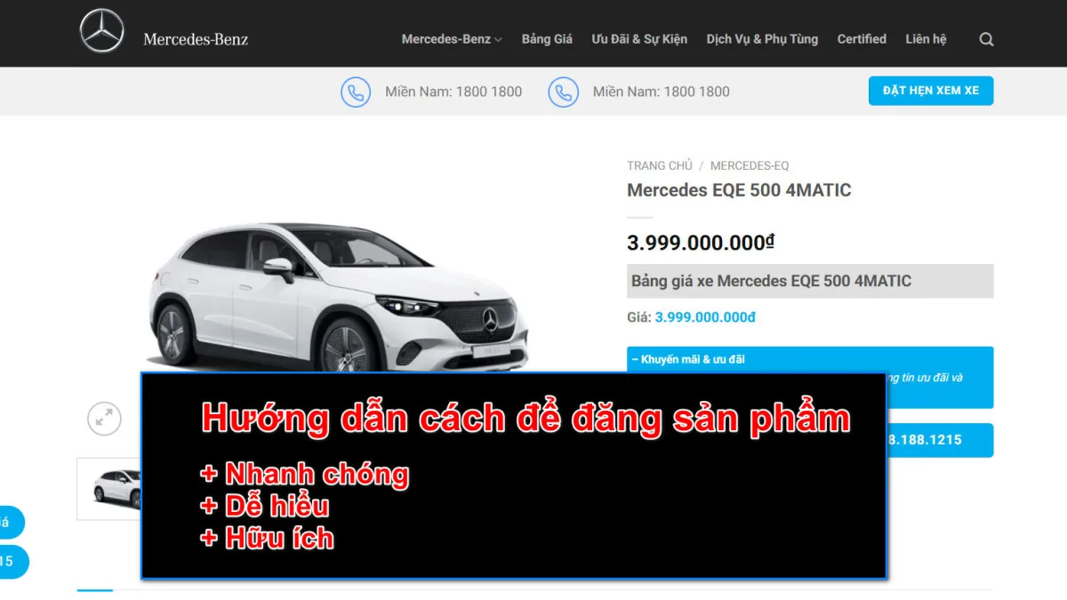Navigate to Liên hệ page

(926, 39)
